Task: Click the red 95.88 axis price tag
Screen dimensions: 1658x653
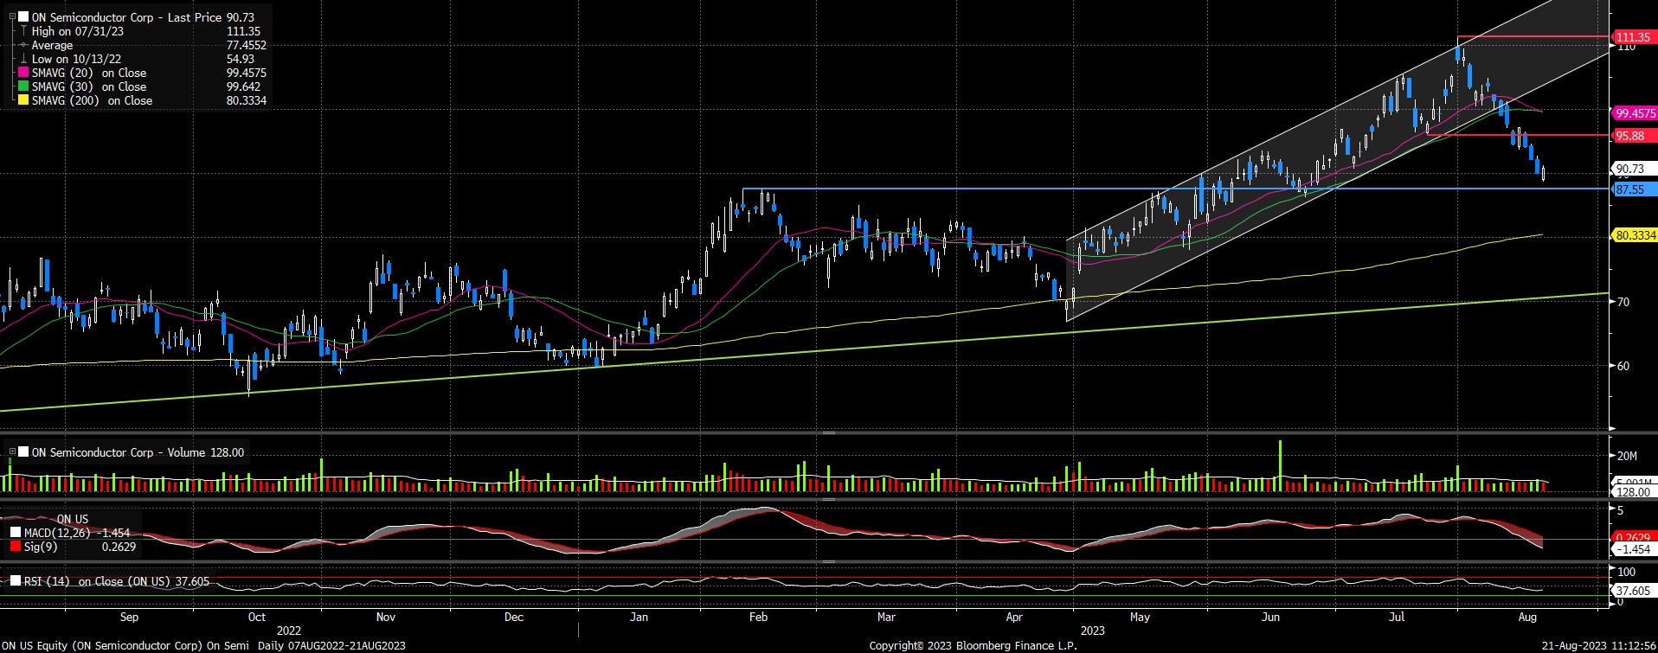Action: (1634, 136)
